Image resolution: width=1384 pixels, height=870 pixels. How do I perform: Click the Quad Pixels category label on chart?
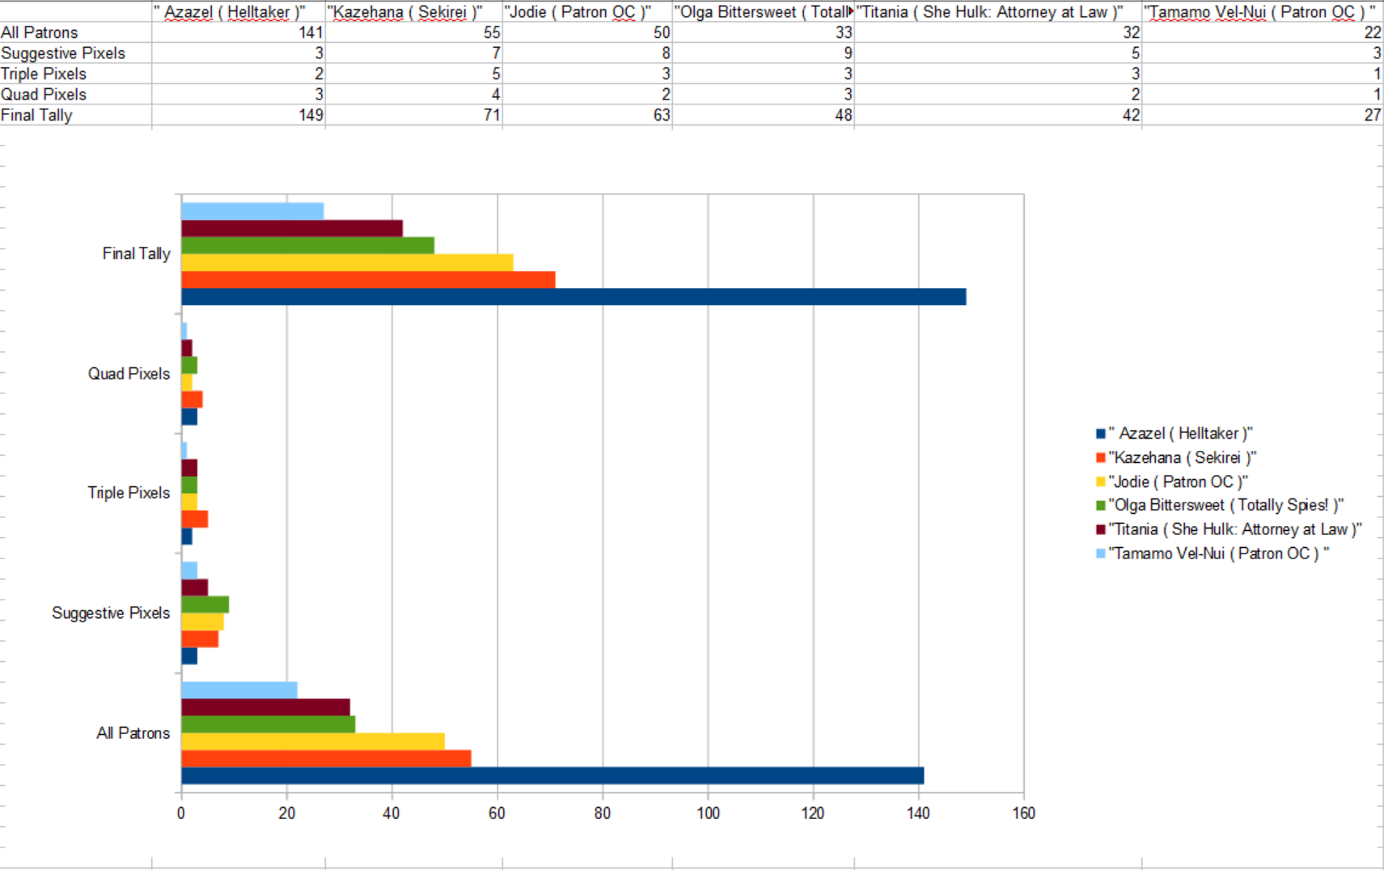tap(129, 374)
